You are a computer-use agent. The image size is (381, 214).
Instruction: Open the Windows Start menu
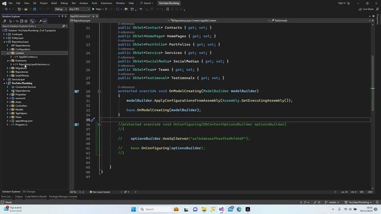pos(133,209)
